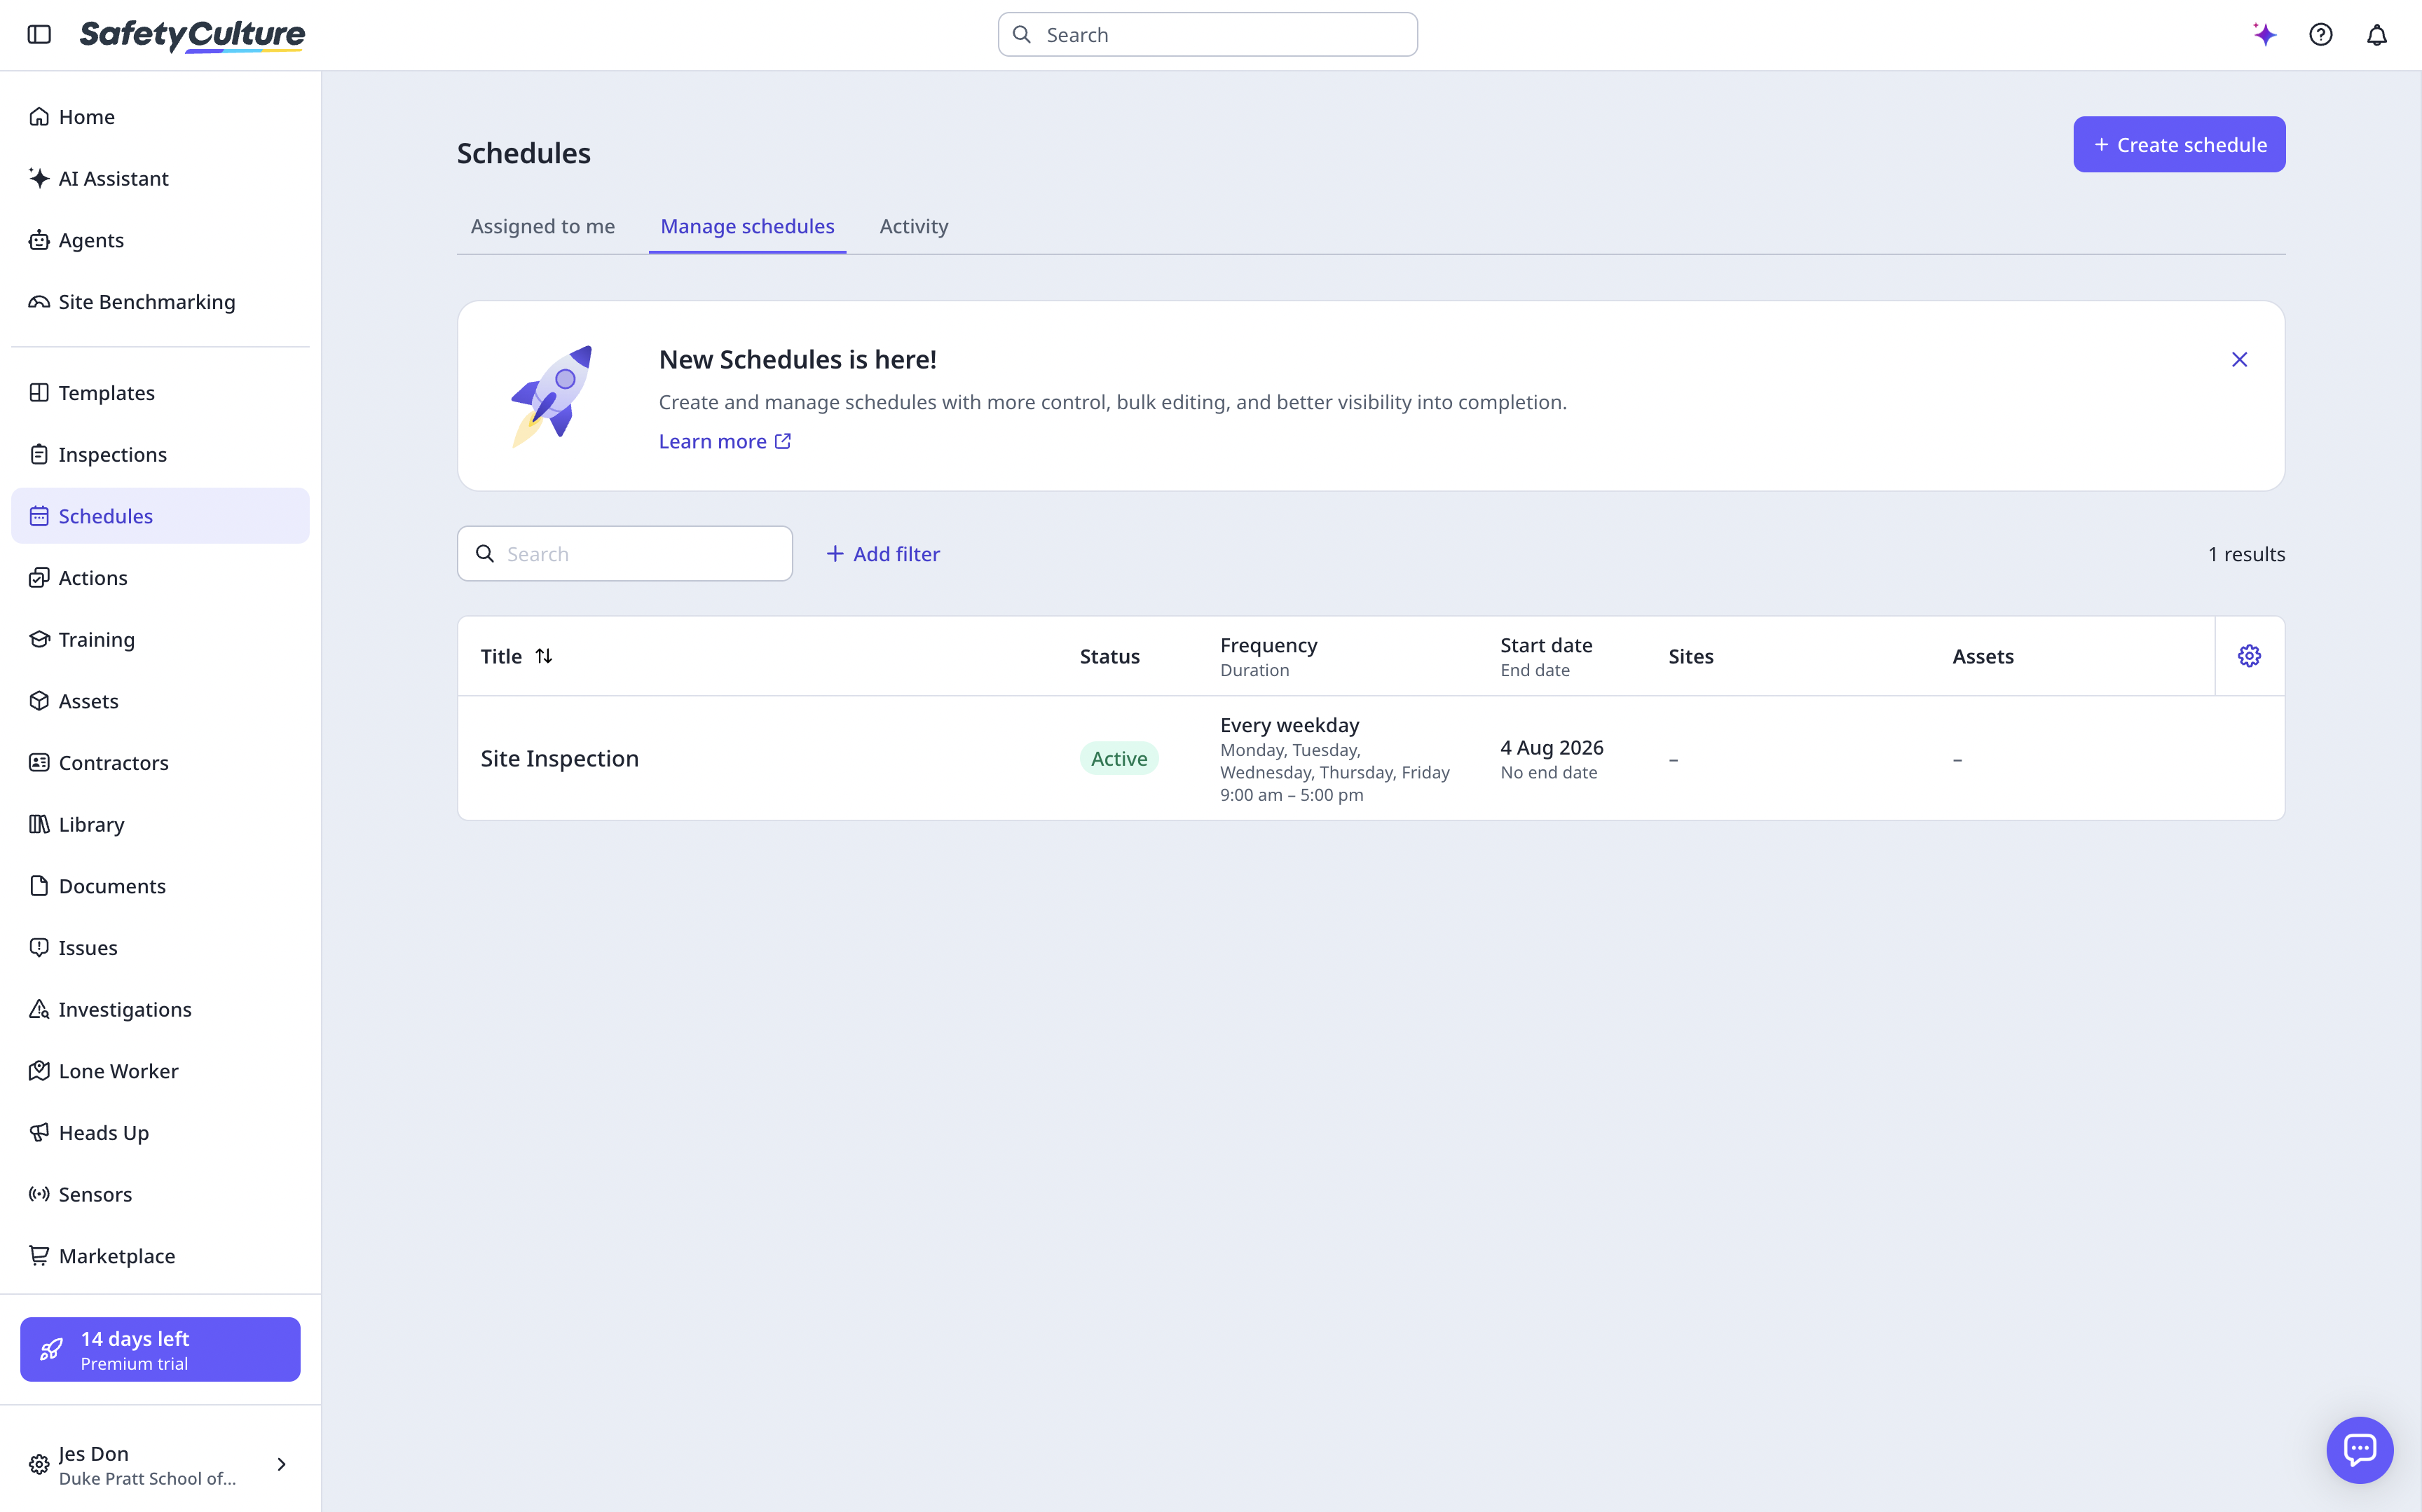Sort schedules by the Title column arrows
2422x1512 pixels.
click(x=544, y=657)
